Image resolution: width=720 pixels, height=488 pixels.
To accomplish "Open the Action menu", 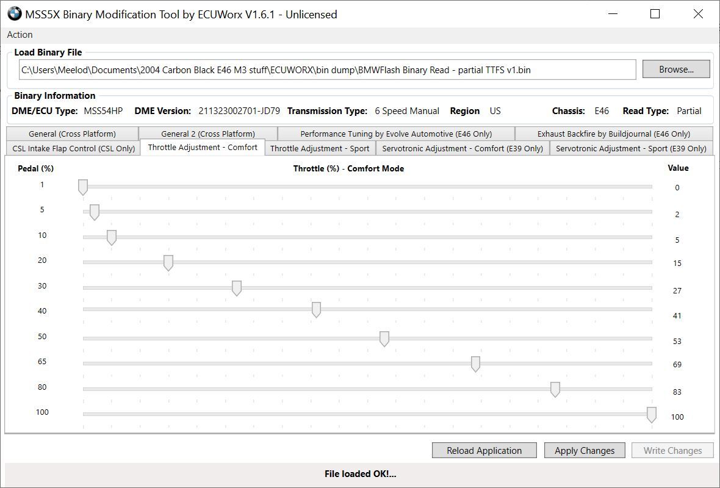I will [x=20, y=35].
